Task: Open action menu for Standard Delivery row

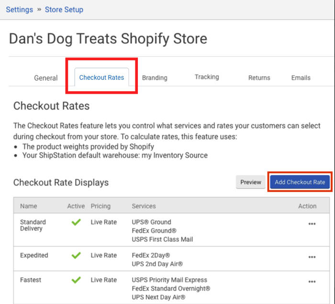Action: coord(312,224)
